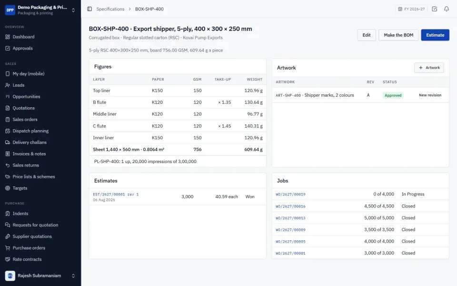Image resolution: width=457 pixels, height=286 pixels.
Task: Open work order WO/2627/00016
Action: point(290,206)
